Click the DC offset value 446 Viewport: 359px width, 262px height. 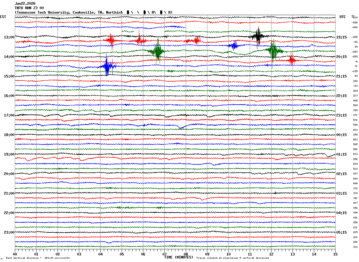[x=355, y=208]
